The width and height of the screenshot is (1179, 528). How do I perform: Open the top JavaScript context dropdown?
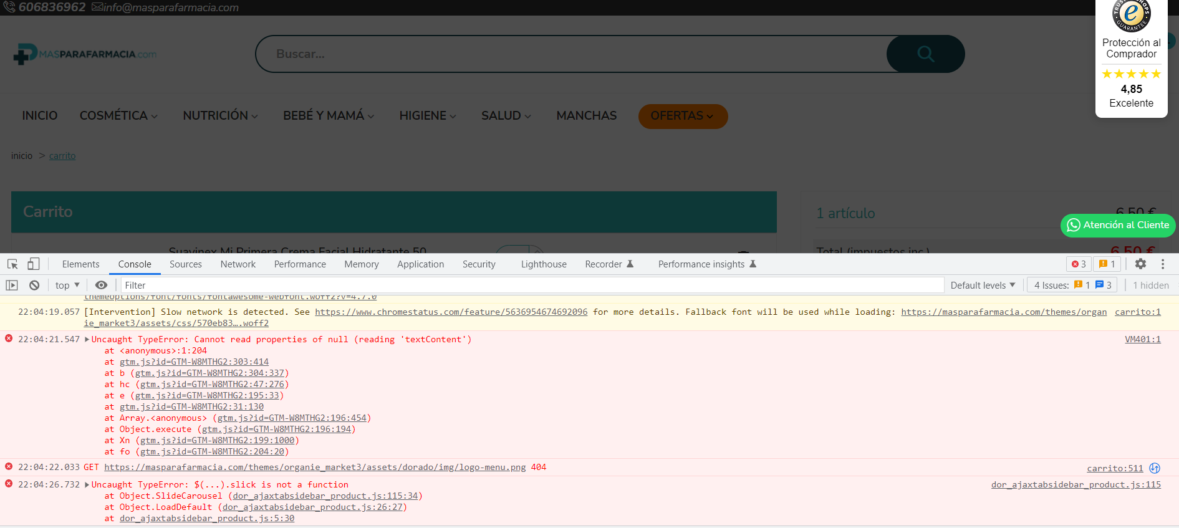pos(67,286)
